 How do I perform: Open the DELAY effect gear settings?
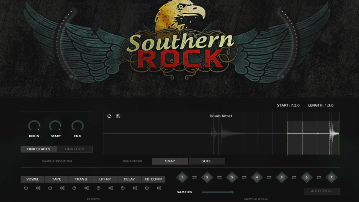(x=135, y=188)
